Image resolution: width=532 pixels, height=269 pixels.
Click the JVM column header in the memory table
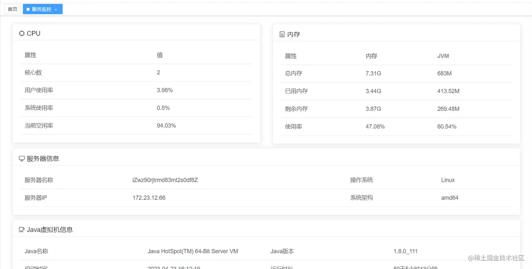click(443, 56)
